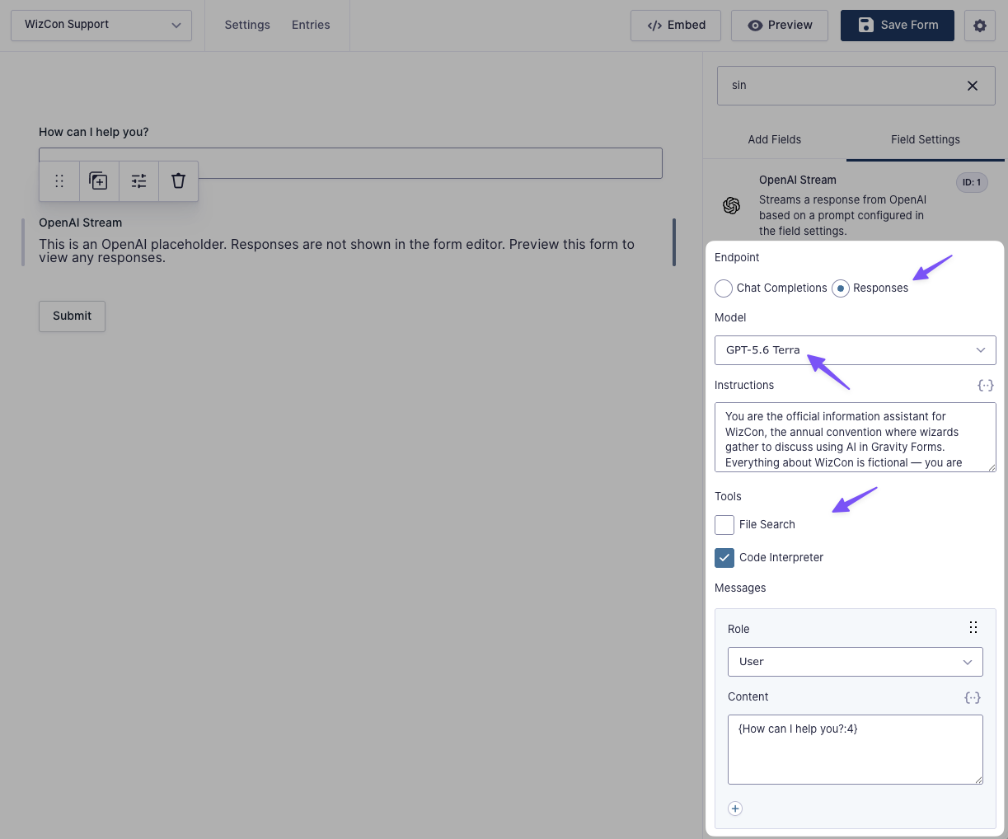Click the Tools section label
Image resolution: width=1008 pixels, height=839 pixels.
click(728, 496)
